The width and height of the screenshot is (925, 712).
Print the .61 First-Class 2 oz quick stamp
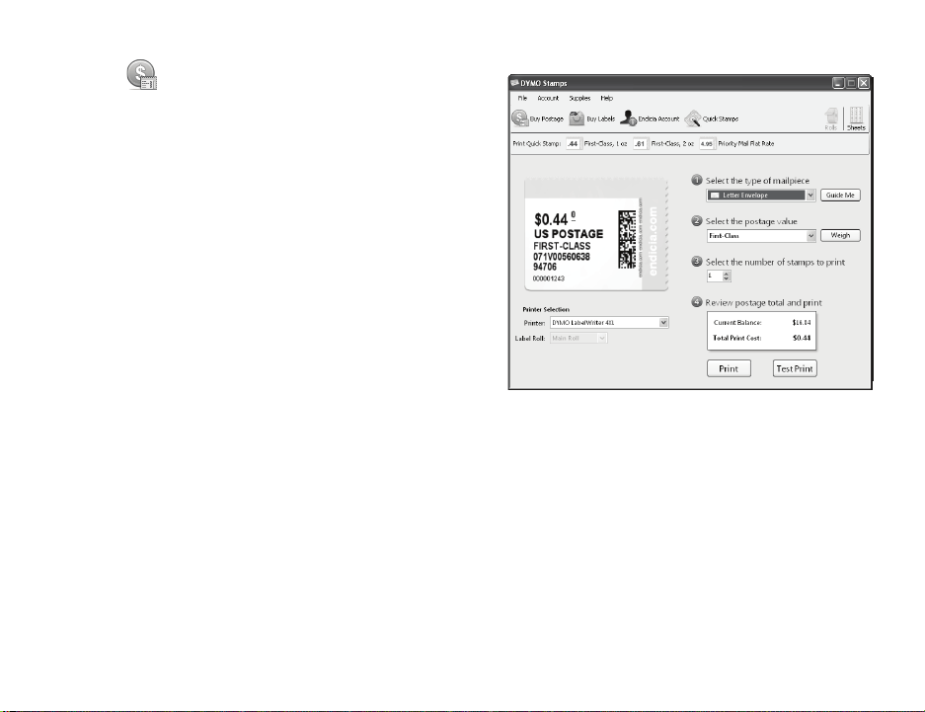coord(640,143)
